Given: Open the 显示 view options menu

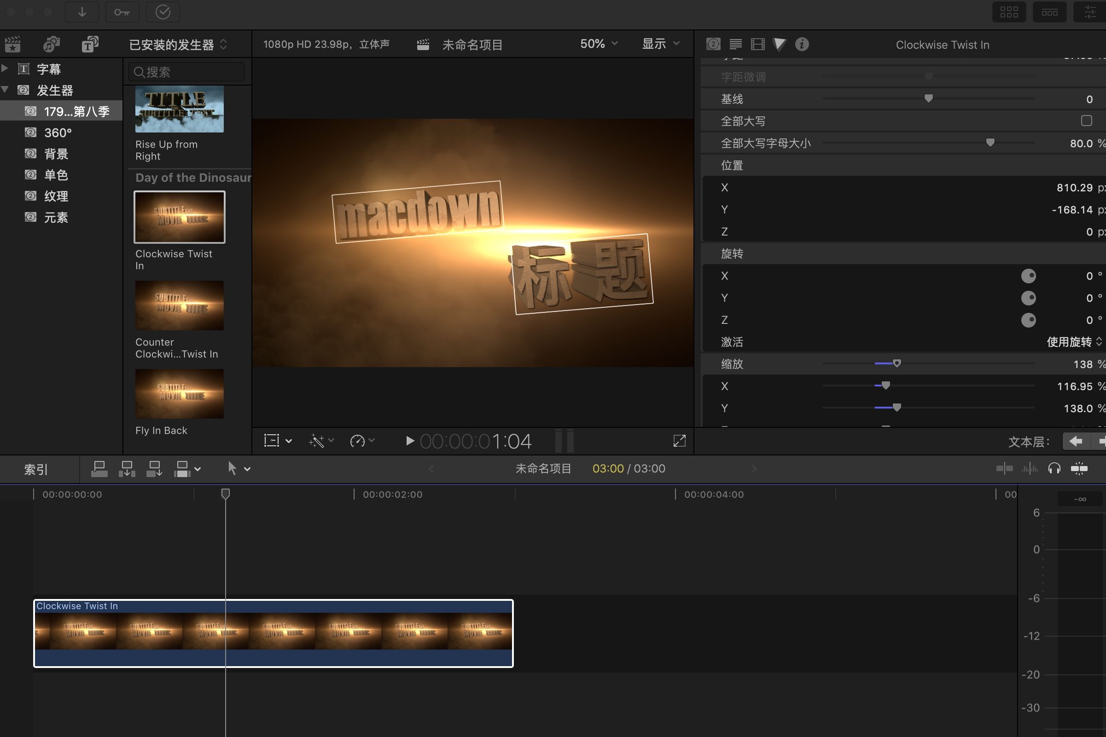Looking at the screenshot, I should [661, 44].
